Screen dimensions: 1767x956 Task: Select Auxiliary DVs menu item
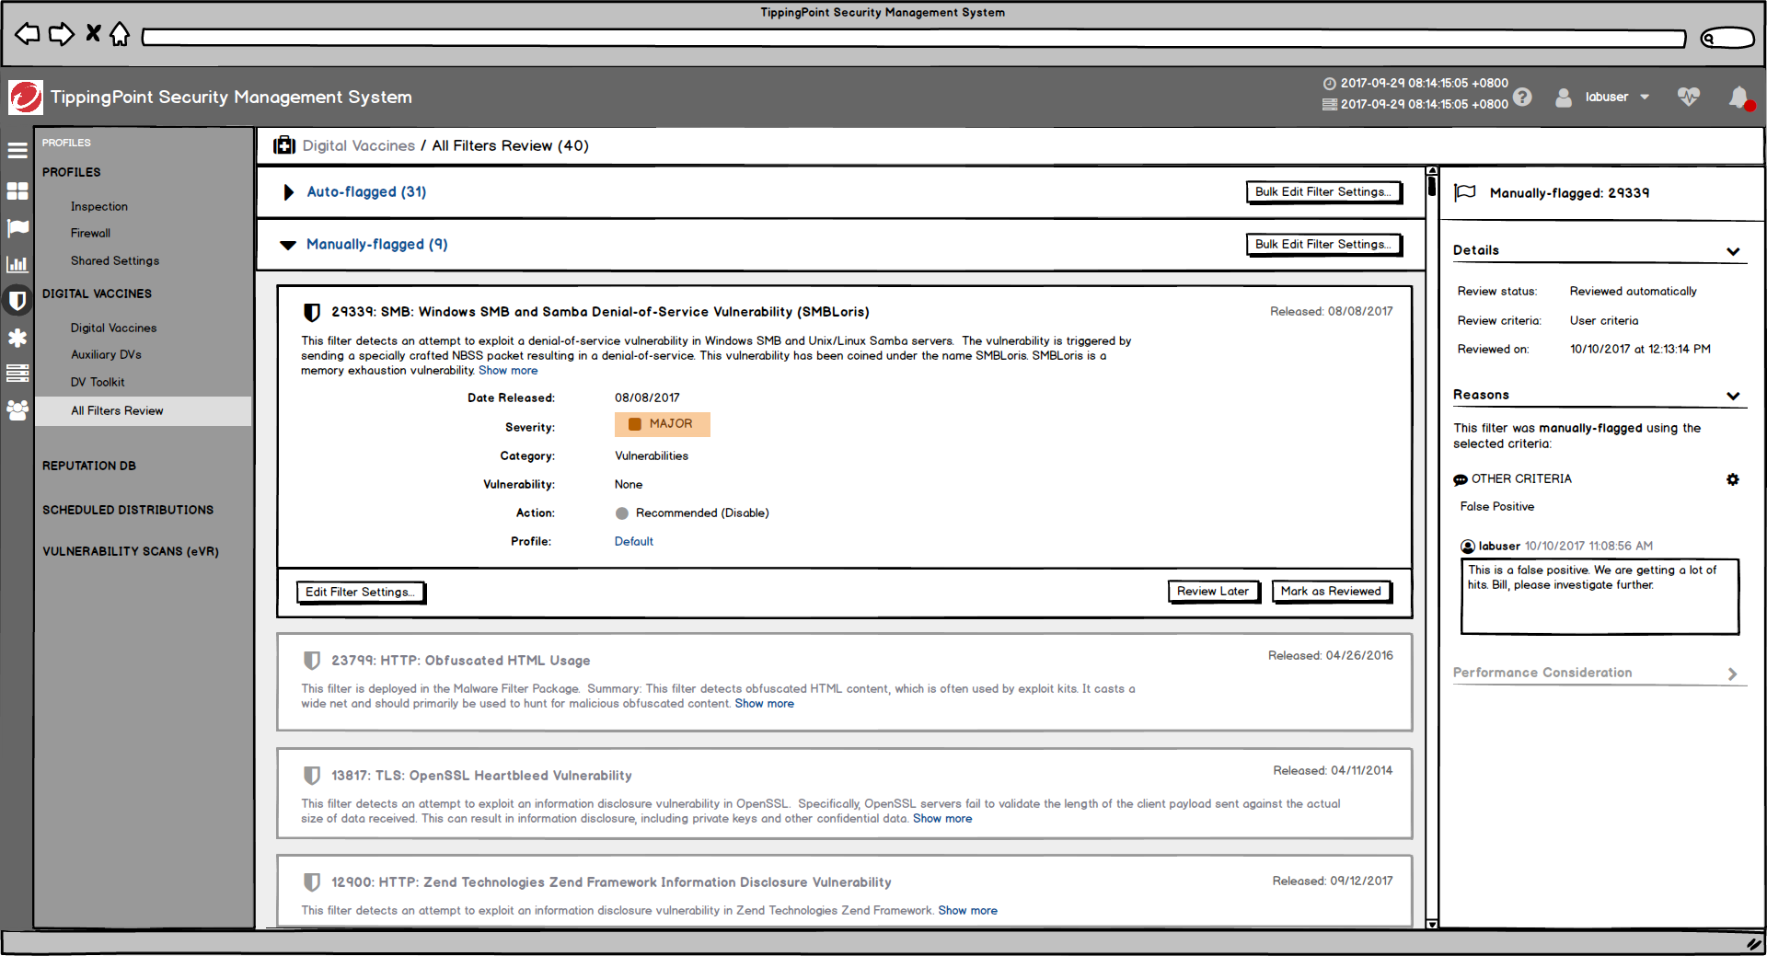coord(106,354)
